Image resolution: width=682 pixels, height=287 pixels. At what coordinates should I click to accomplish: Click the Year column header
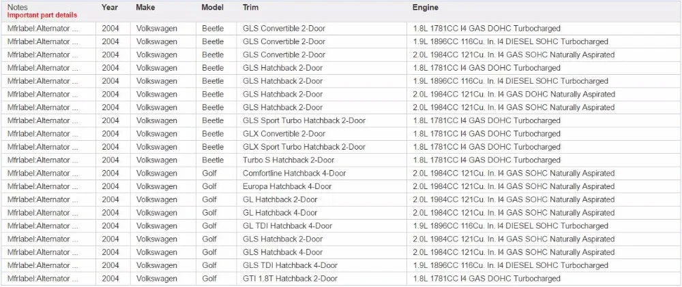tap(110, 7)
